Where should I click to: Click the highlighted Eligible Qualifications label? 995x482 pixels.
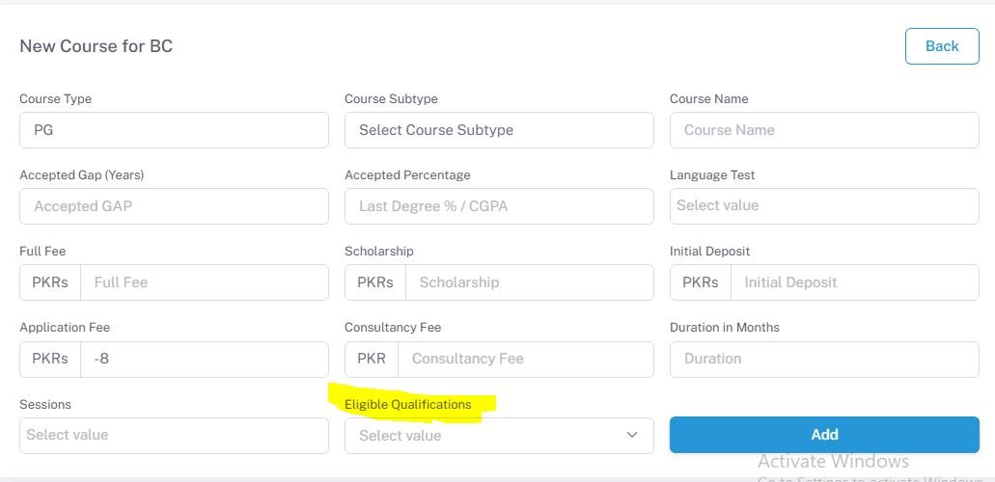pyautogui.click(x=408, y=405)
